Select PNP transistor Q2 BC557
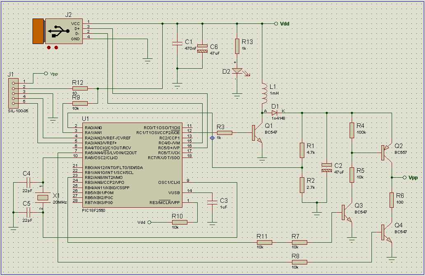The width and height of the screenshot is (425, 276). (387, 153)
